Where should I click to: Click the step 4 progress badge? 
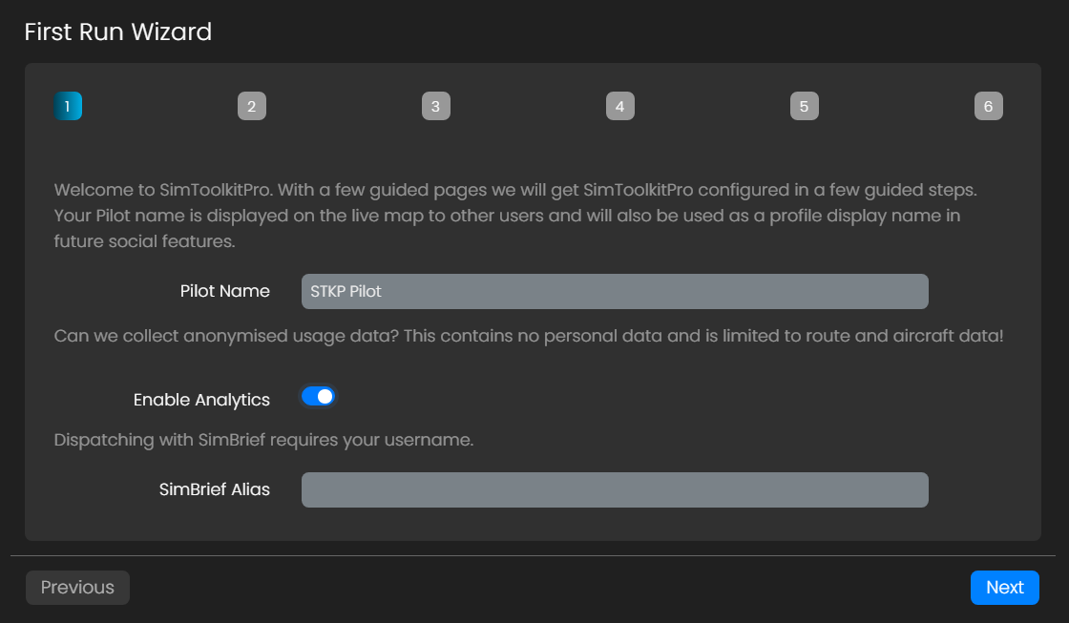(619, 106)
